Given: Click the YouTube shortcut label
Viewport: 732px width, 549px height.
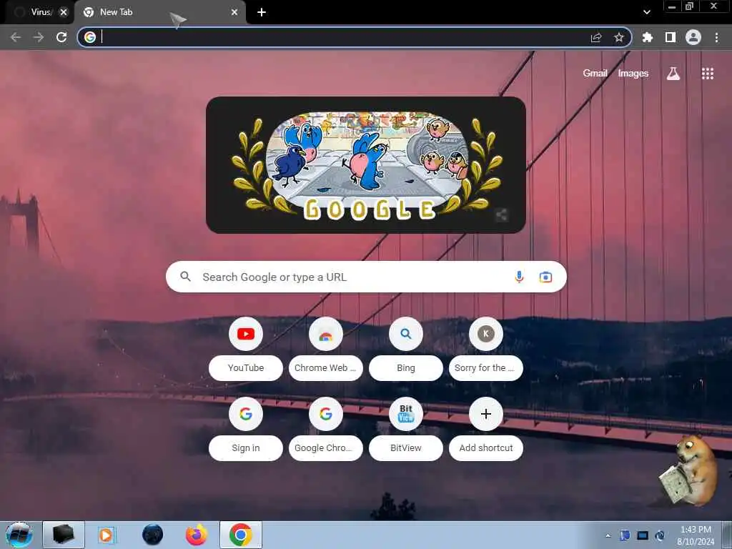Looking at the screenshot, I should (246, 368).
